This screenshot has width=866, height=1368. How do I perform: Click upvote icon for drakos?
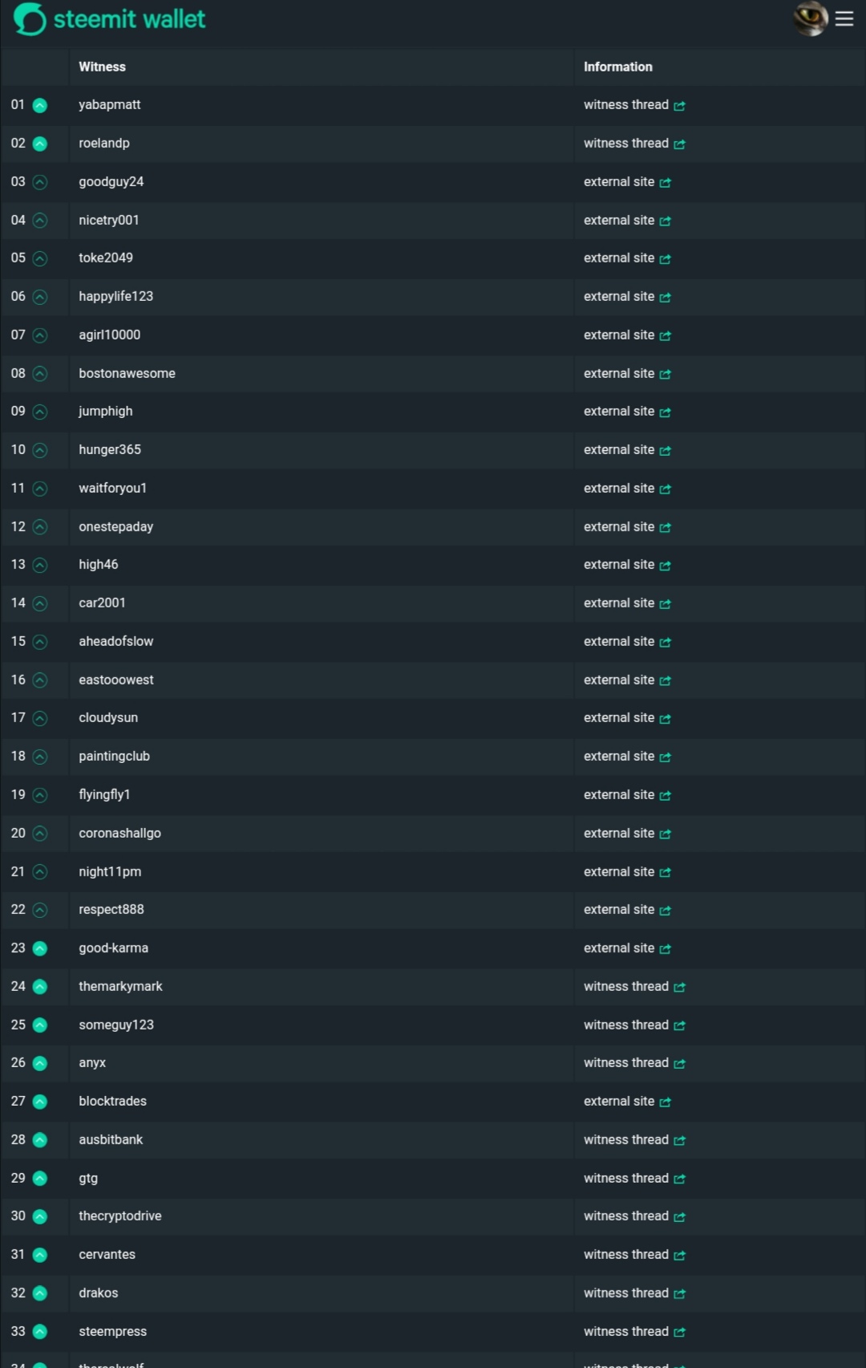[40, 1293]
